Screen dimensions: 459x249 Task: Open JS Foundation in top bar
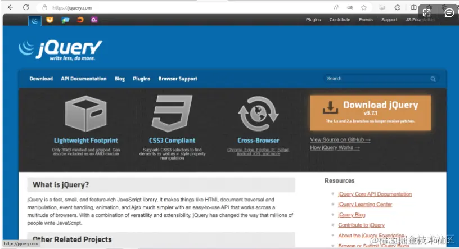tap(420, 20)
